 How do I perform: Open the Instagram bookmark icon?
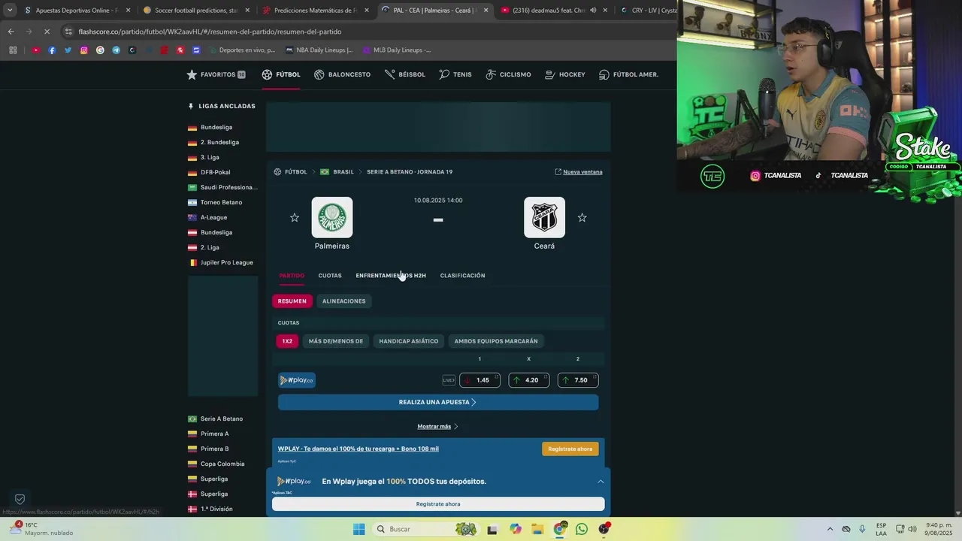point(84,50)
